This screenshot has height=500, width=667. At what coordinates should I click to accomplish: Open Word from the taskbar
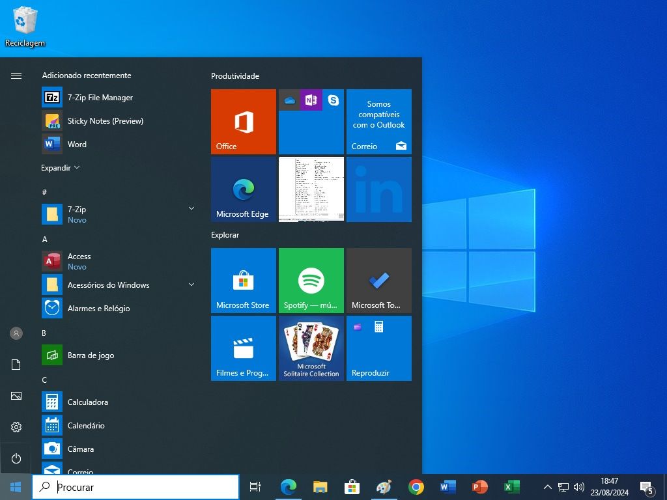coord(448,487)
